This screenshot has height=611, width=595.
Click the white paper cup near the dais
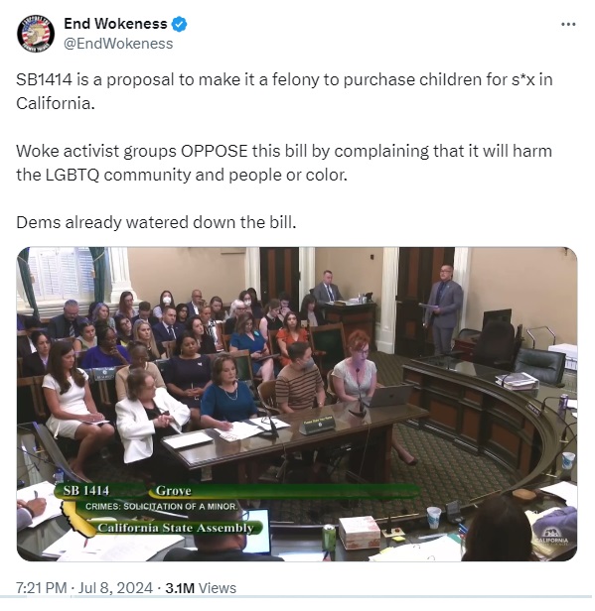(433, 517)
